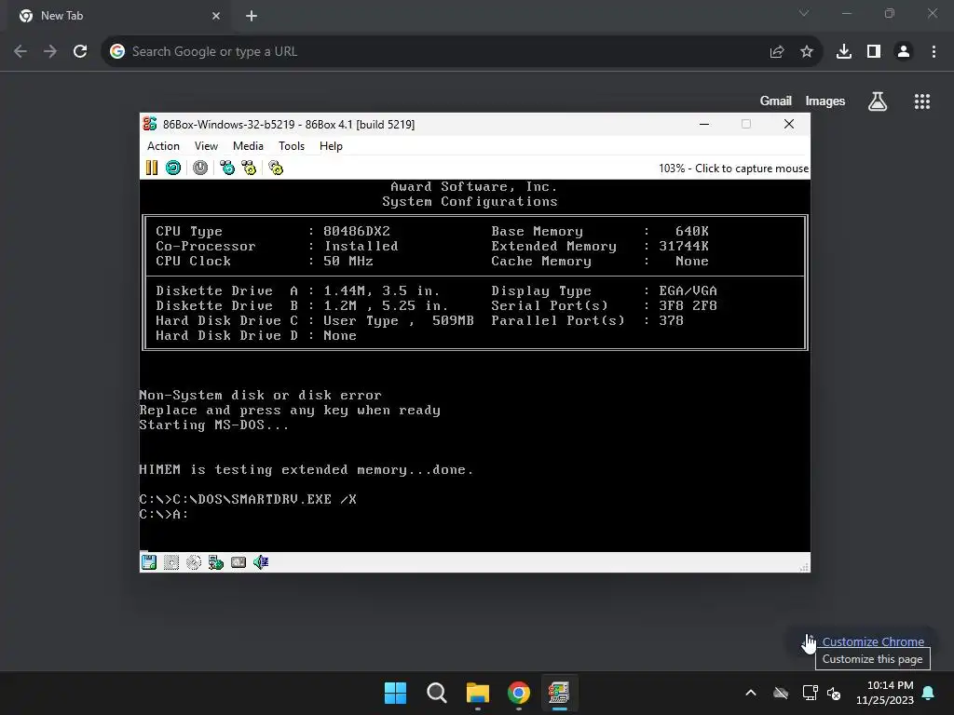Close the 86Box window

pyautogui.click(x=789, y=124)
